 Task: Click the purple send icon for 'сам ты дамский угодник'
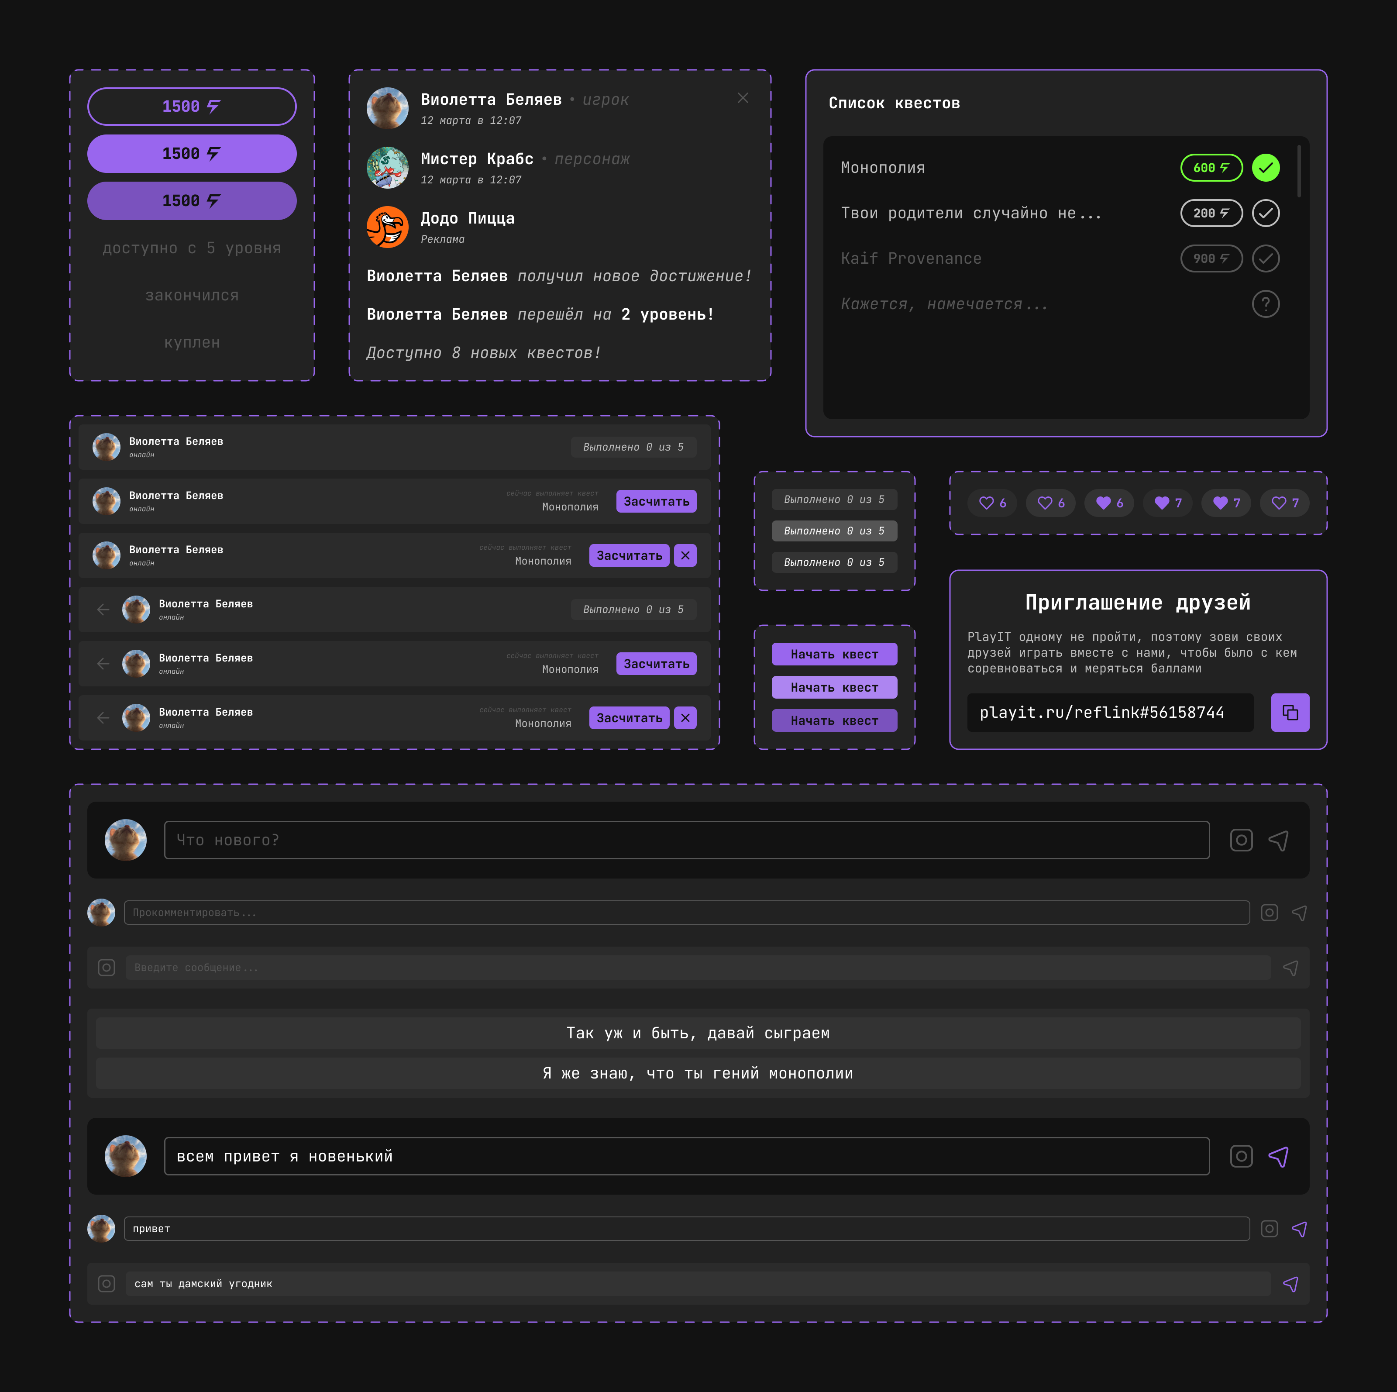click(x=1291, y=1284)
